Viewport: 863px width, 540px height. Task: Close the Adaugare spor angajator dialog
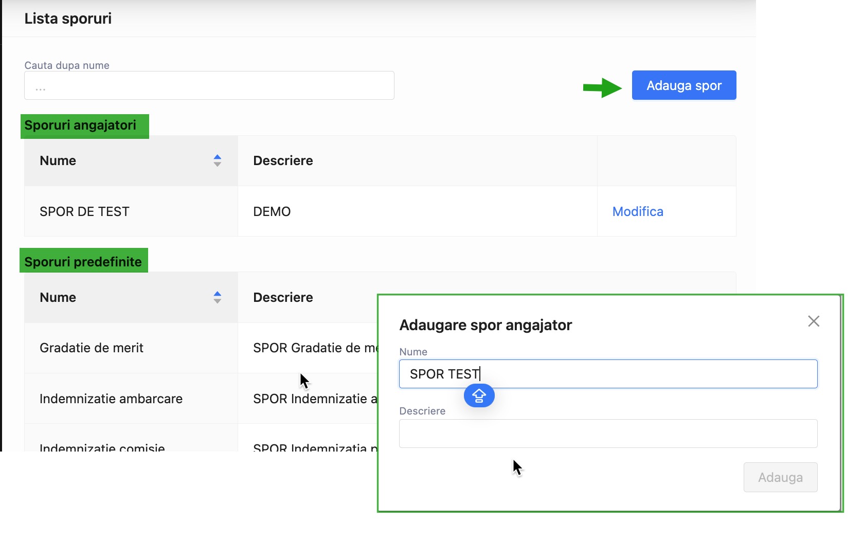[x=814, y=321]
